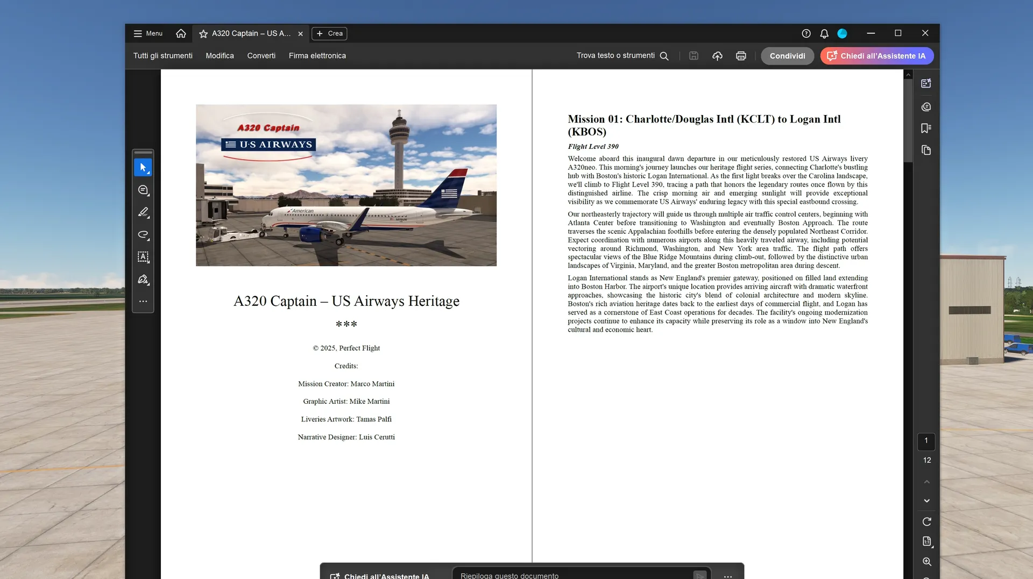The image size is (1033, 579).
Task: Select the sign fountain pen tool
Action: point(143,280)
